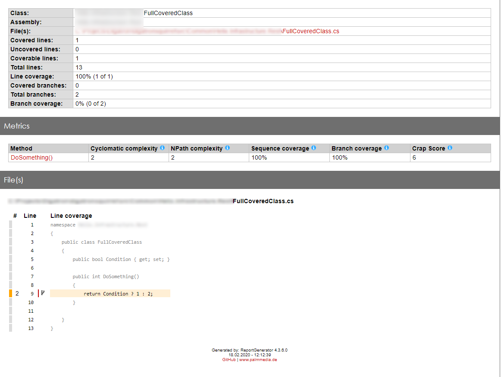The image size is (501, 377).
Task: Click the Method column header
Action: point(21,148)
